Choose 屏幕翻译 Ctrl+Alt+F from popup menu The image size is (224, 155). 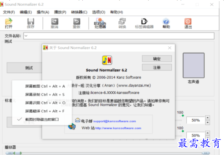[42, 111]
